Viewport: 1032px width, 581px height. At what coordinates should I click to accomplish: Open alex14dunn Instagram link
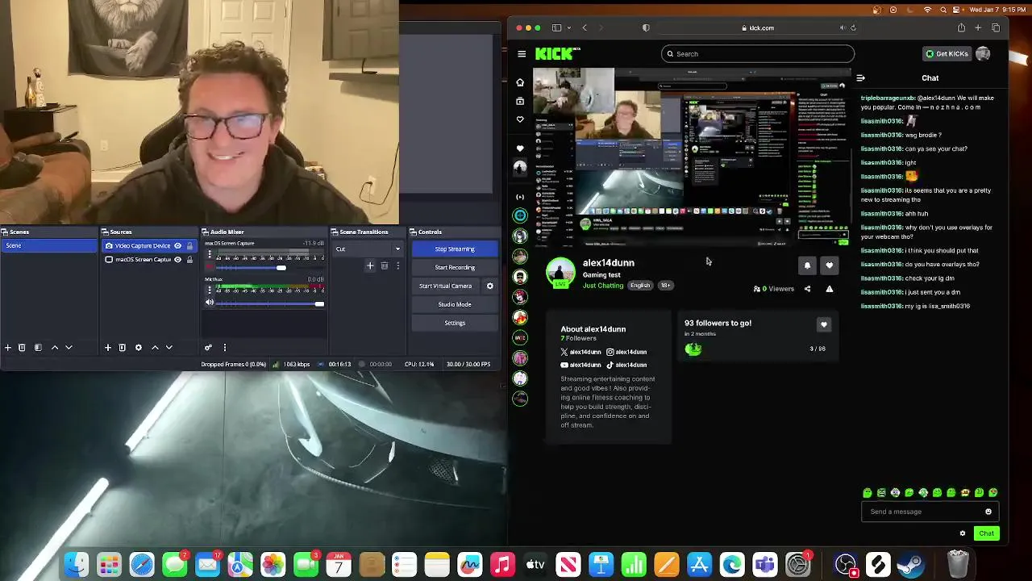click(626, 352)
